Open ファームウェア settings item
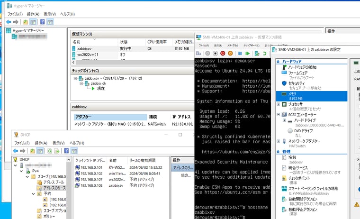The image size is (360, 219). coord(298,73)
